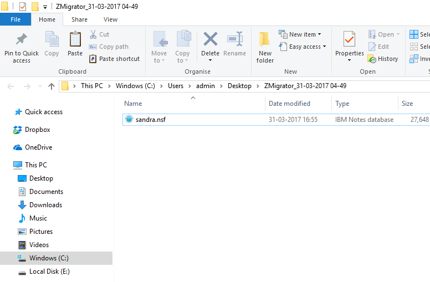Open recent locations dropdown arrow
This screenshot has height=282, width=430.
point(40,86)
